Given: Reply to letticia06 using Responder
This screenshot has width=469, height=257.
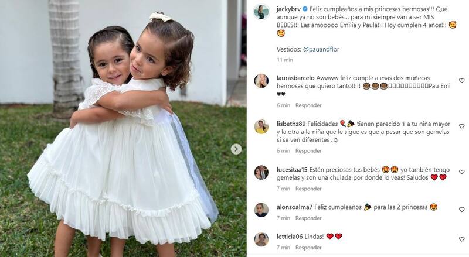Looking at the screenshot, I should coord(308,248).
